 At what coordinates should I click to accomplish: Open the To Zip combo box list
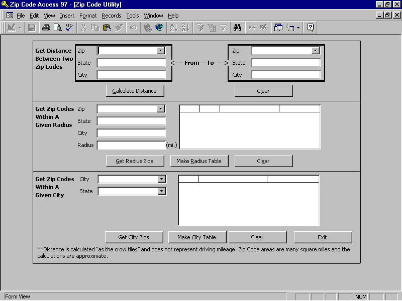click(x=316, y=51)
